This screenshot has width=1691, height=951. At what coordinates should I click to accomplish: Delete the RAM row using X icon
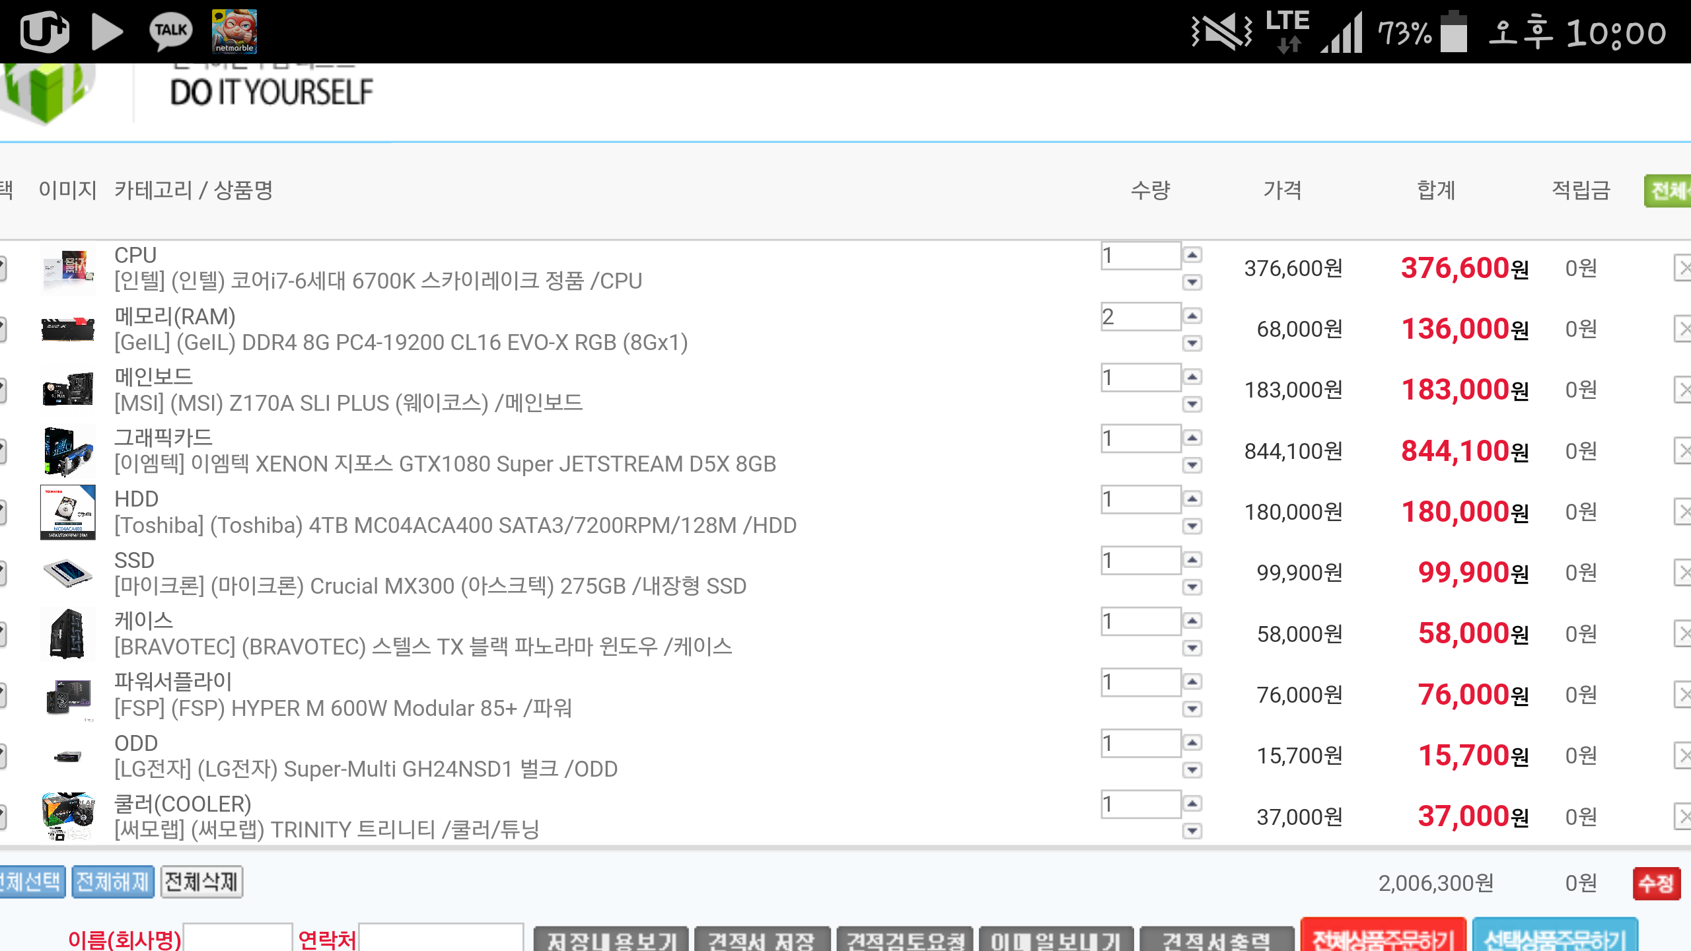pyautogui.click(x=1683, y=329)
